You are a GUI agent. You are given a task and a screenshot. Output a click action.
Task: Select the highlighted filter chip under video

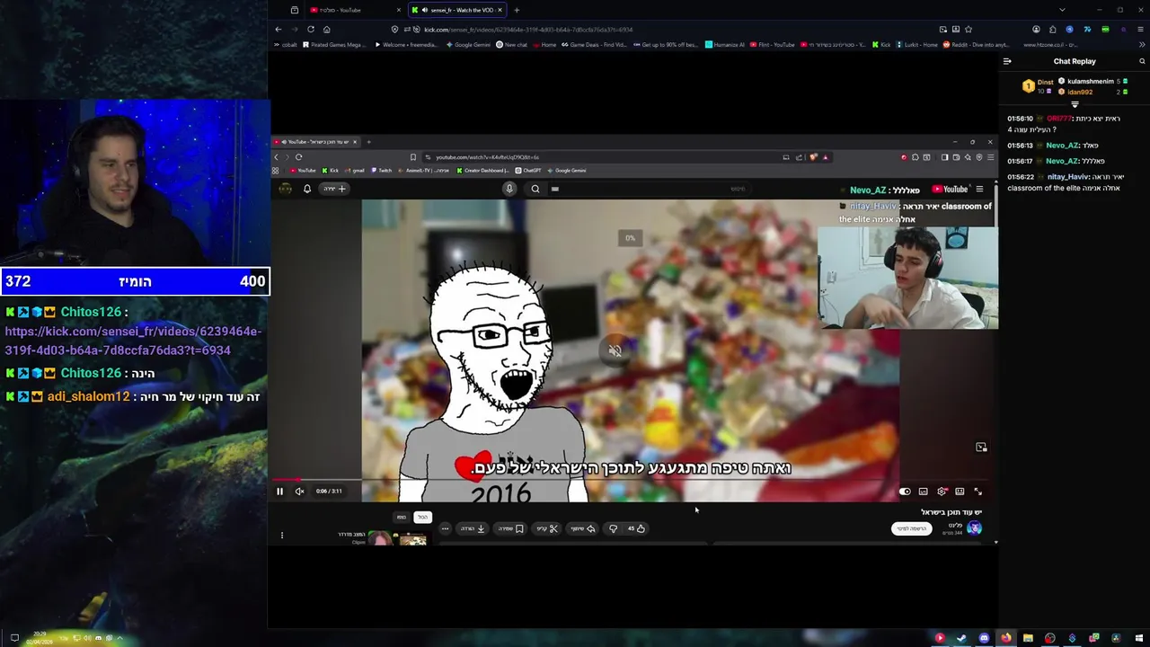tap(422, 517)
